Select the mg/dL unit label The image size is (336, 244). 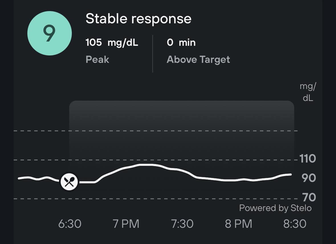coord(308,92)
